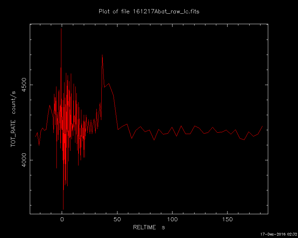Click the x-axis tick label 0
Image resolution: width=298 pixels, height=238 pixels.
[62, 219]
